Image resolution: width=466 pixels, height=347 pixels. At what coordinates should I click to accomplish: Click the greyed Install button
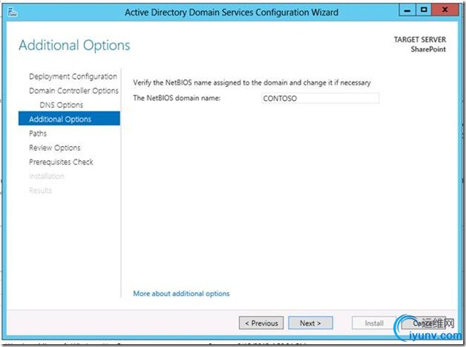[x=374, y=323]
